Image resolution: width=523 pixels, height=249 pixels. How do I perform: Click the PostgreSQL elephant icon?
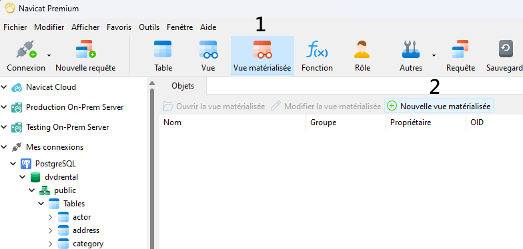click(x=25, y=164)
